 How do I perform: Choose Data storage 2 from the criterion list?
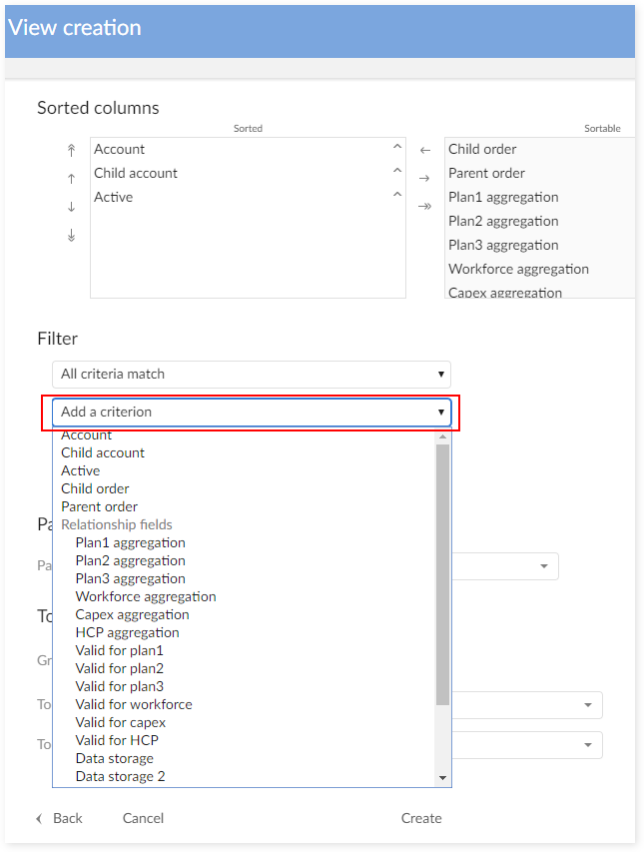point(120,776)
